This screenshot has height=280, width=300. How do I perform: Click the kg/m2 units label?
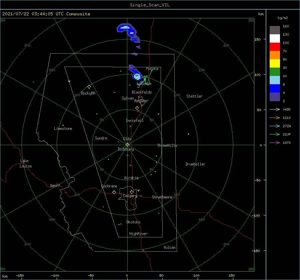pyautogui.click(x=283, y=18)
